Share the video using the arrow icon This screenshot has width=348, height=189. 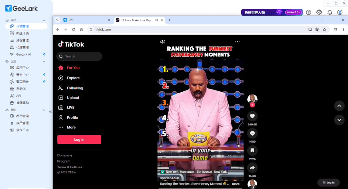click(252, 167)
